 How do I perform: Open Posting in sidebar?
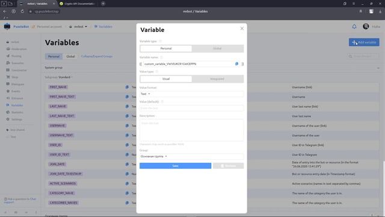pyautogui.click(x=14, y=56)
